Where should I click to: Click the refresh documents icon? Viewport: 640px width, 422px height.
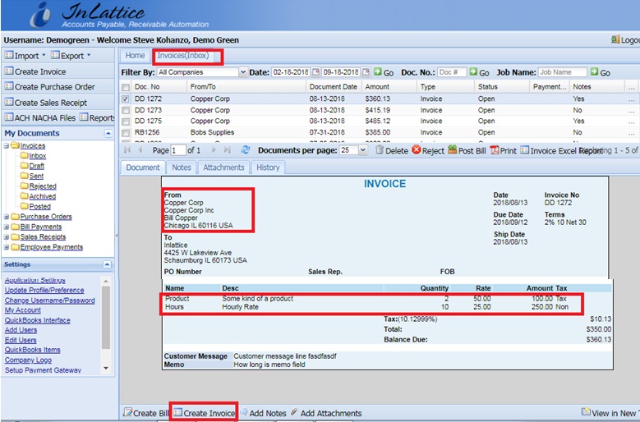pos(246,150)
